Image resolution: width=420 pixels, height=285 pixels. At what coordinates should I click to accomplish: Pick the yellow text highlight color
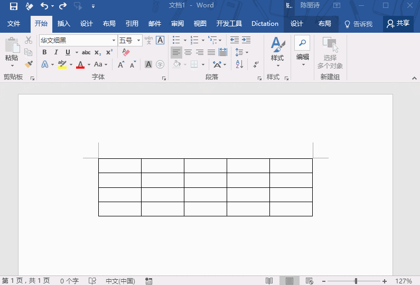tap(62, 64)
